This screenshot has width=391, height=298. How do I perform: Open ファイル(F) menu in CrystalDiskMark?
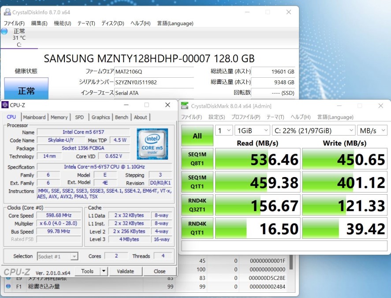pos(191,117)
